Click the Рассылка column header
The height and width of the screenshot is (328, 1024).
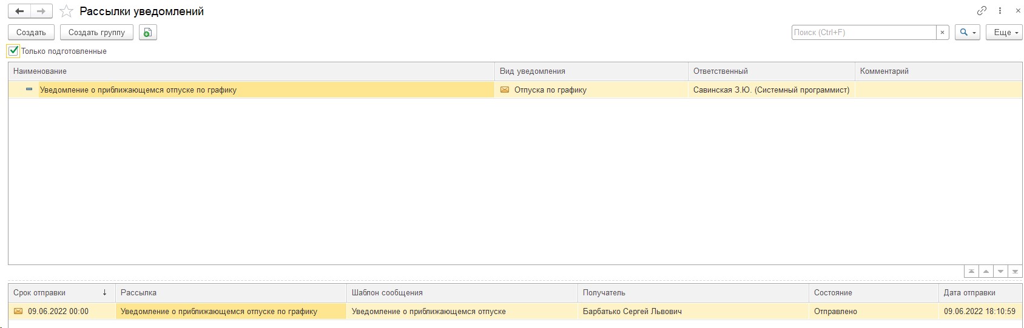click(231, 292)
